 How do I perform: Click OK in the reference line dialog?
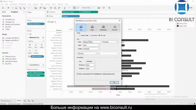[114, 82]
